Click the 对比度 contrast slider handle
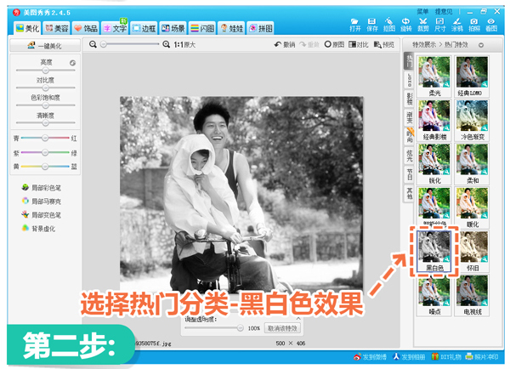 coord(45,88)
